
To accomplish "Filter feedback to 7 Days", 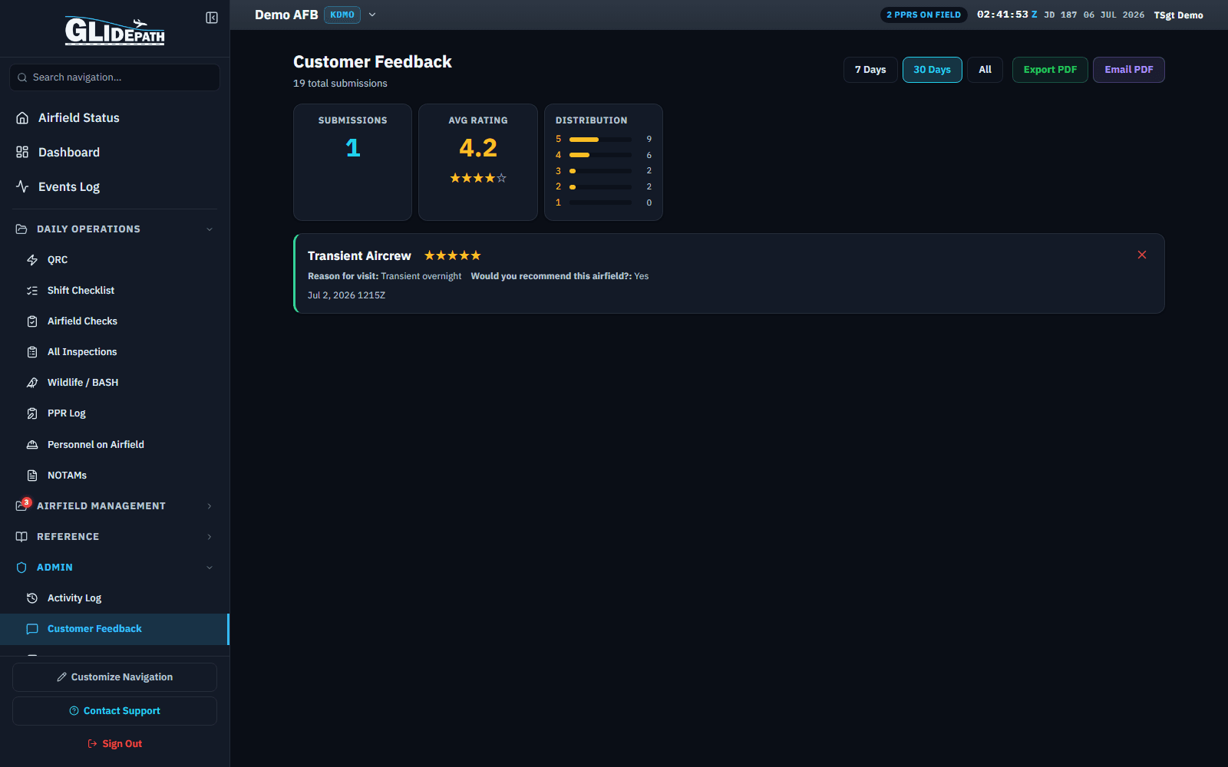I will pyautogui.click(x=870, y=70).
